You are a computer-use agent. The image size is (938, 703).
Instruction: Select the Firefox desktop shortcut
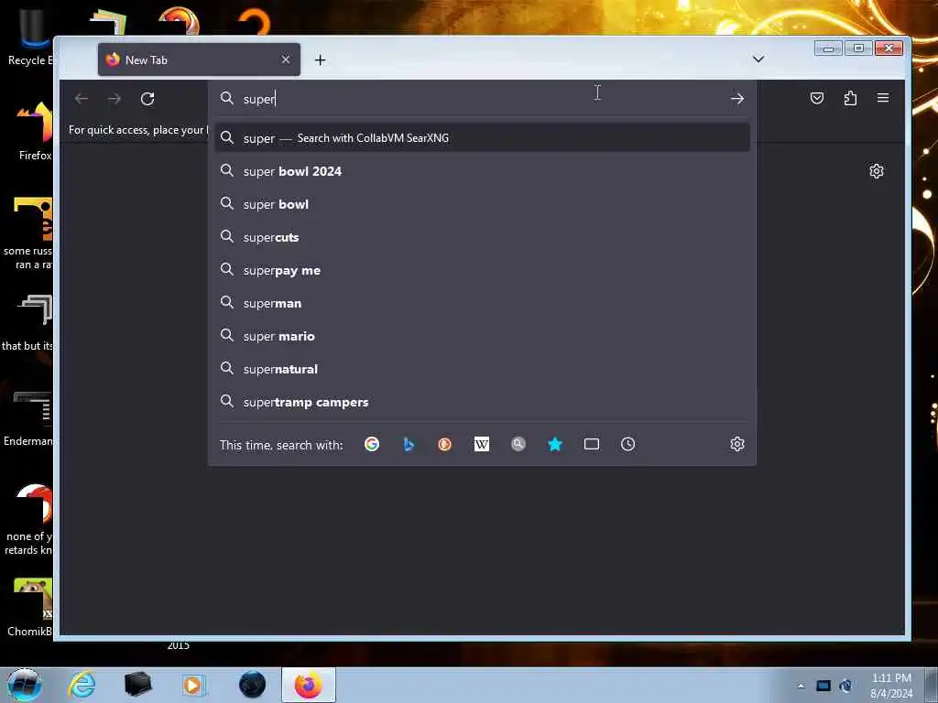[34, 132]
